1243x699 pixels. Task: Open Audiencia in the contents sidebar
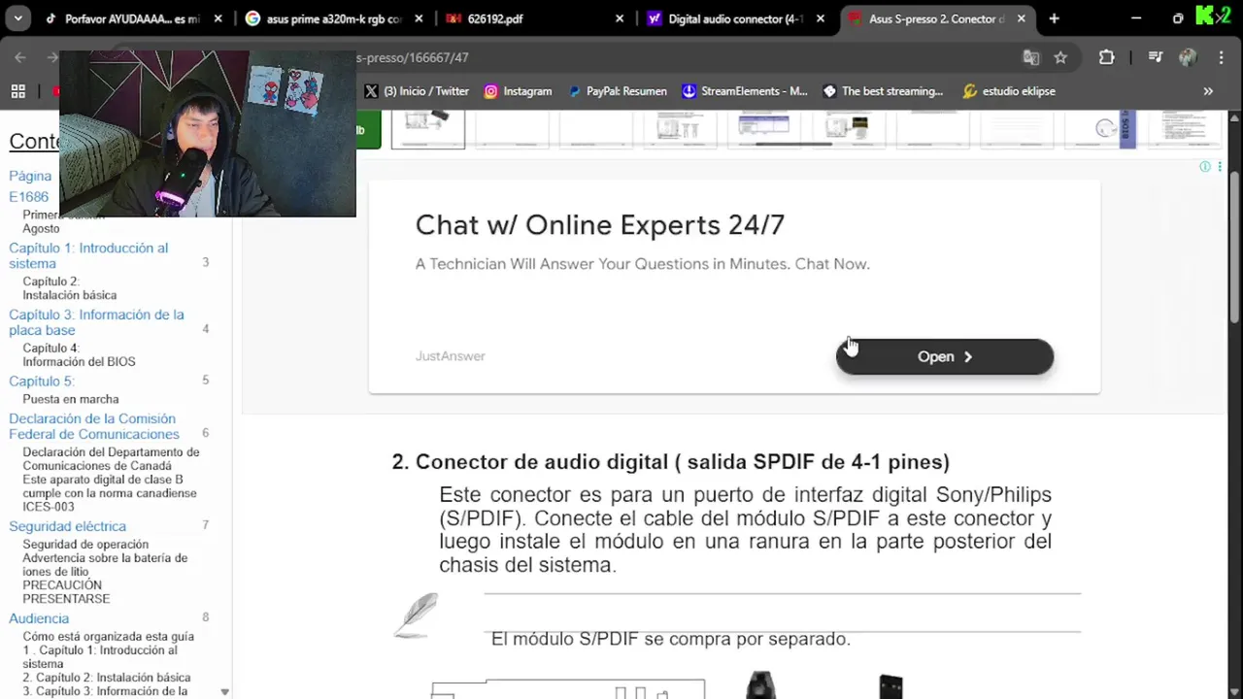click(x=39, y=618)
